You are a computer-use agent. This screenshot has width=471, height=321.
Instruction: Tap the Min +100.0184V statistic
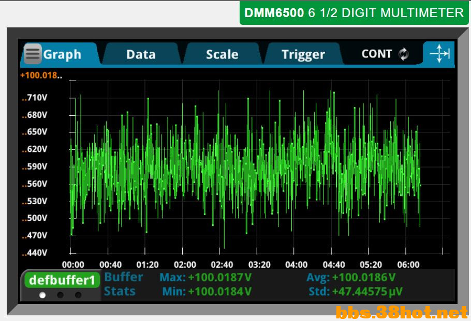pos(207,292)
